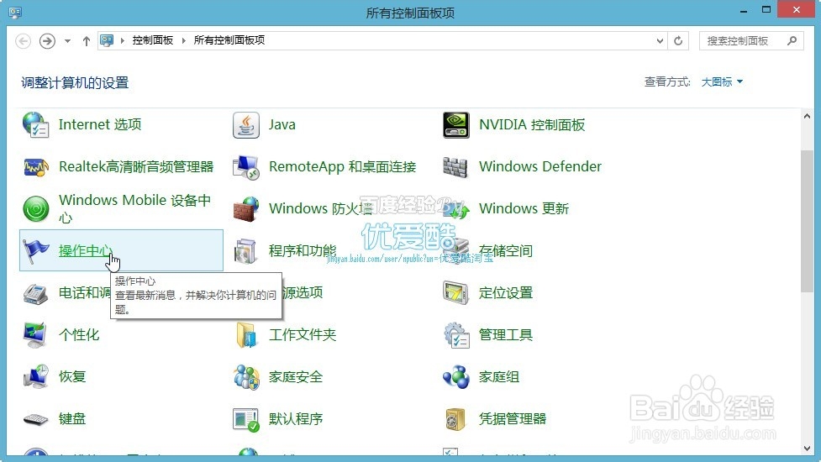Open the Windows Mobile 设备中心 green icon

pos(35,209)
